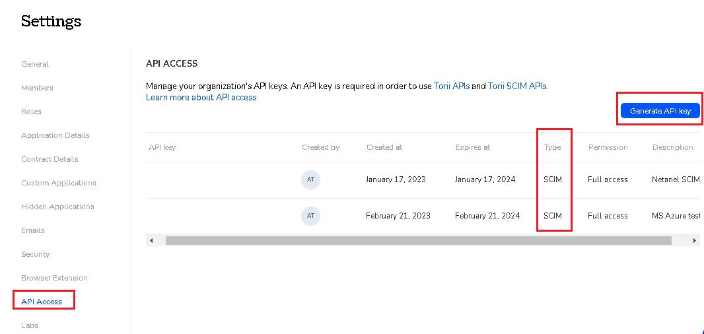Open the Security settings section

pos(36,254)
